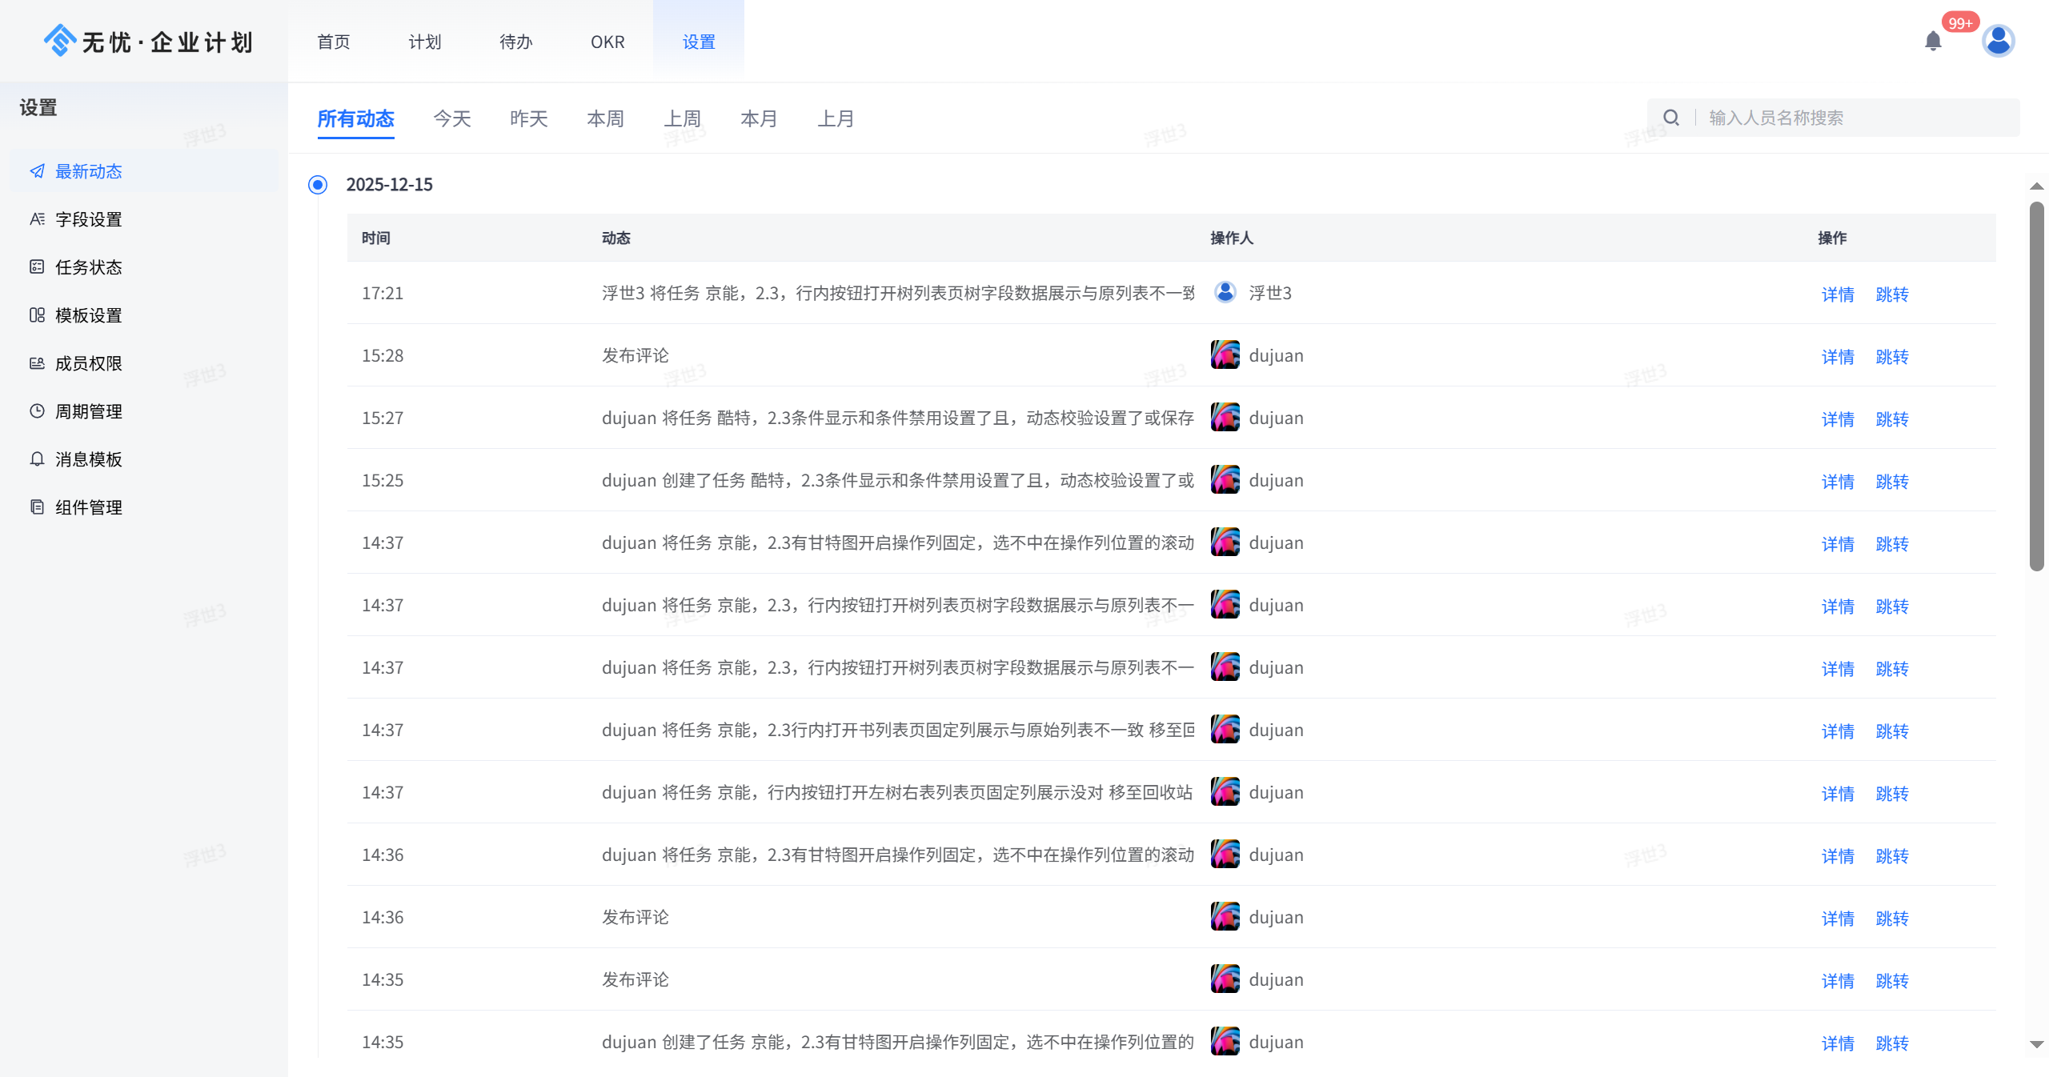Image resolution: width=2049 pixels, height=1077 pixels.
Task: Click the notification bell icon
Action: pyautogui.click(x=1933, y=41)
